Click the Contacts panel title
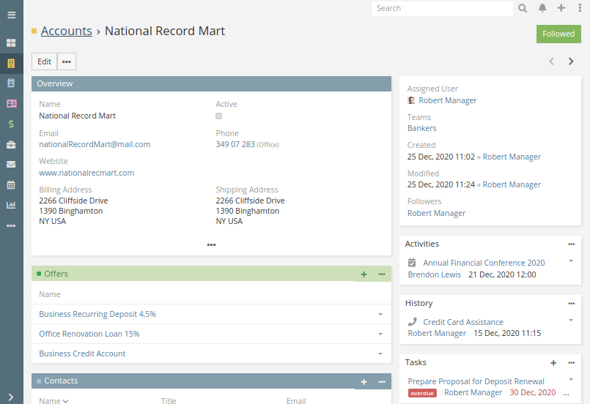 [x=61, y=381]
